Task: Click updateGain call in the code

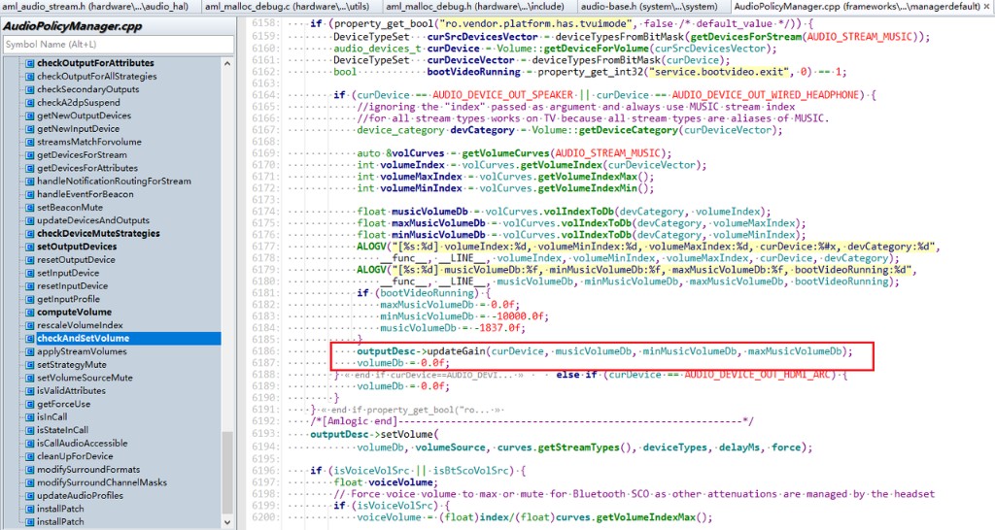Action: (x=457, y=351)
